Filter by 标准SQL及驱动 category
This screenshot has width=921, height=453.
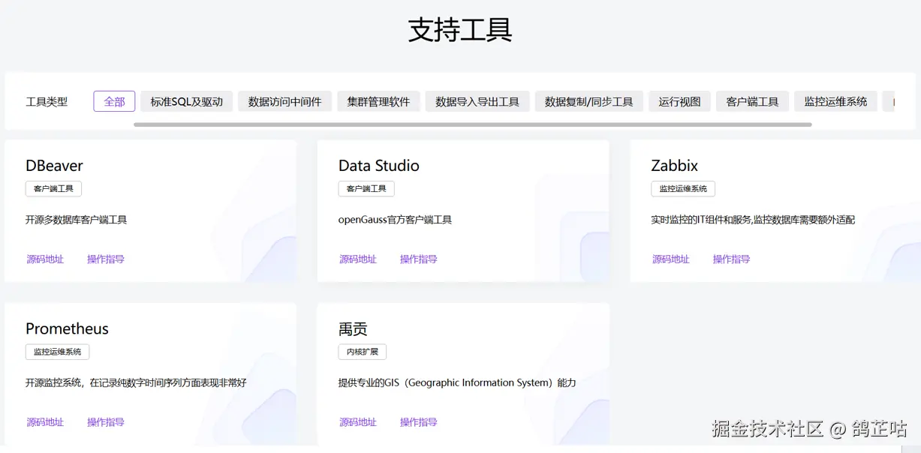(x=186, y=101)
